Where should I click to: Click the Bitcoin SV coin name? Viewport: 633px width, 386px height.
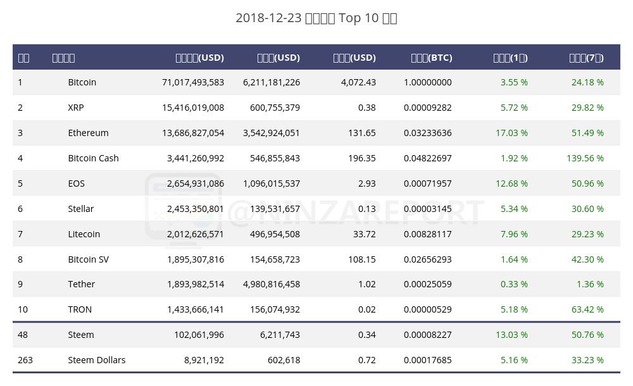pyautogui.click(x=89, y=259)
